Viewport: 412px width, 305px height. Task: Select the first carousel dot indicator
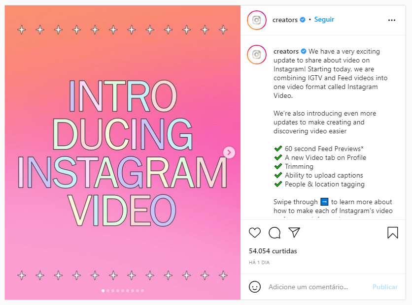tap(103, 291)
